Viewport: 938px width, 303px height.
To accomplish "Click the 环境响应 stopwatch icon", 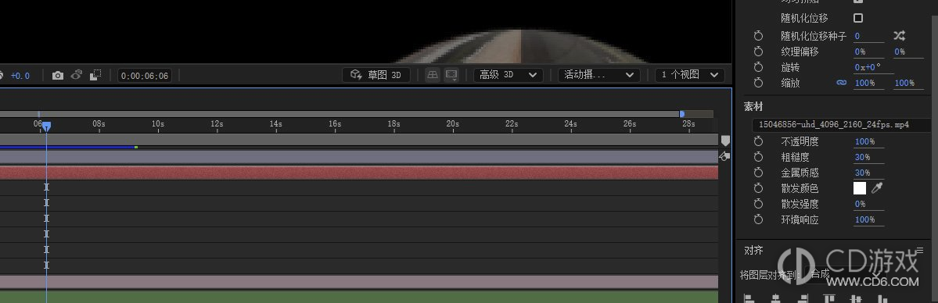I will (759, 219).
